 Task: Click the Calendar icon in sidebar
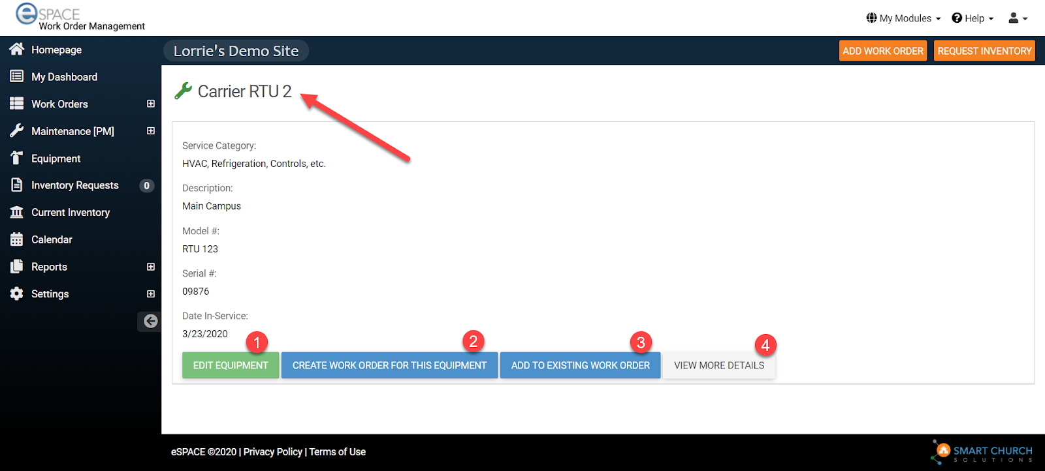tap(17, 239)
